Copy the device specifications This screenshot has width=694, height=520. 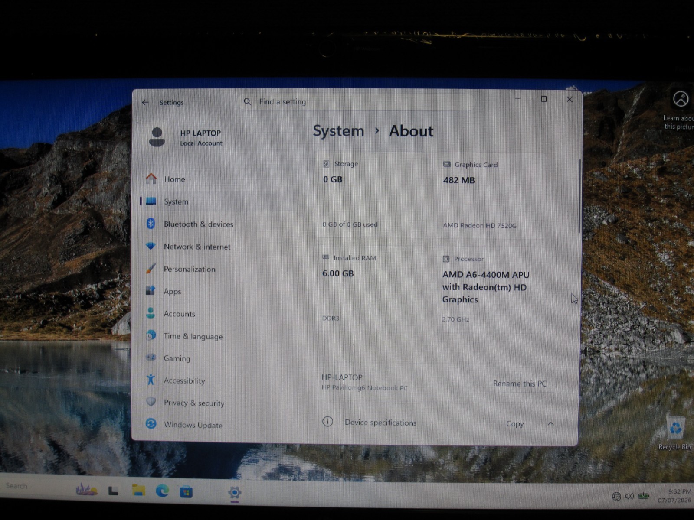coord(515,424)
